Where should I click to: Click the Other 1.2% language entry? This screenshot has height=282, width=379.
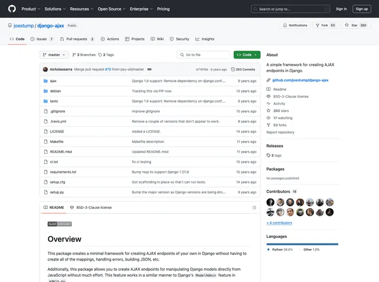309,250
